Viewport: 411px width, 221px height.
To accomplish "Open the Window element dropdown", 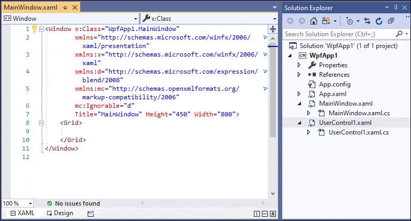I will click(x=136, y=19).
